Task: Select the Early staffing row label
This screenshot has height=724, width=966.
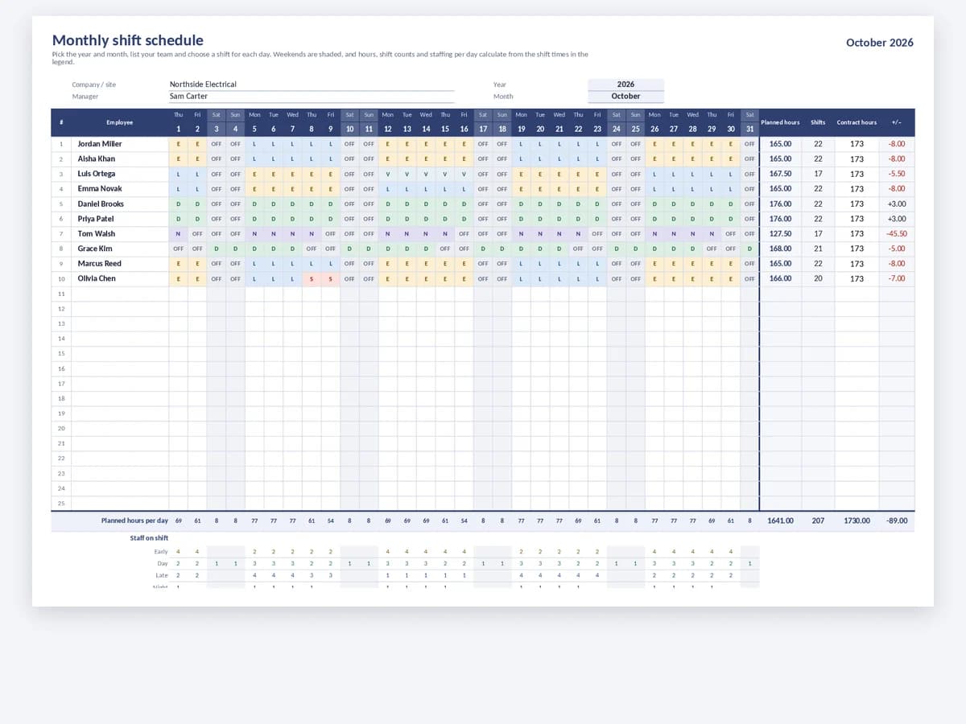Action: tap(161, 552)
